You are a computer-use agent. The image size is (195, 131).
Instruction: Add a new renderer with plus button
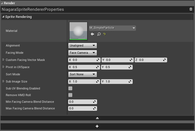pyautogui.click(x=97, y=126)
